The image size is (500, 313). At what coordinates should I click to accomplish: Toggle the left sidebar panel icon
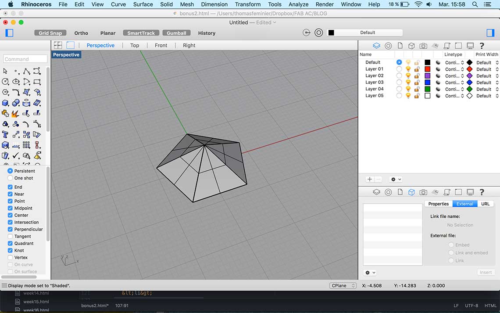pos(9,33)
